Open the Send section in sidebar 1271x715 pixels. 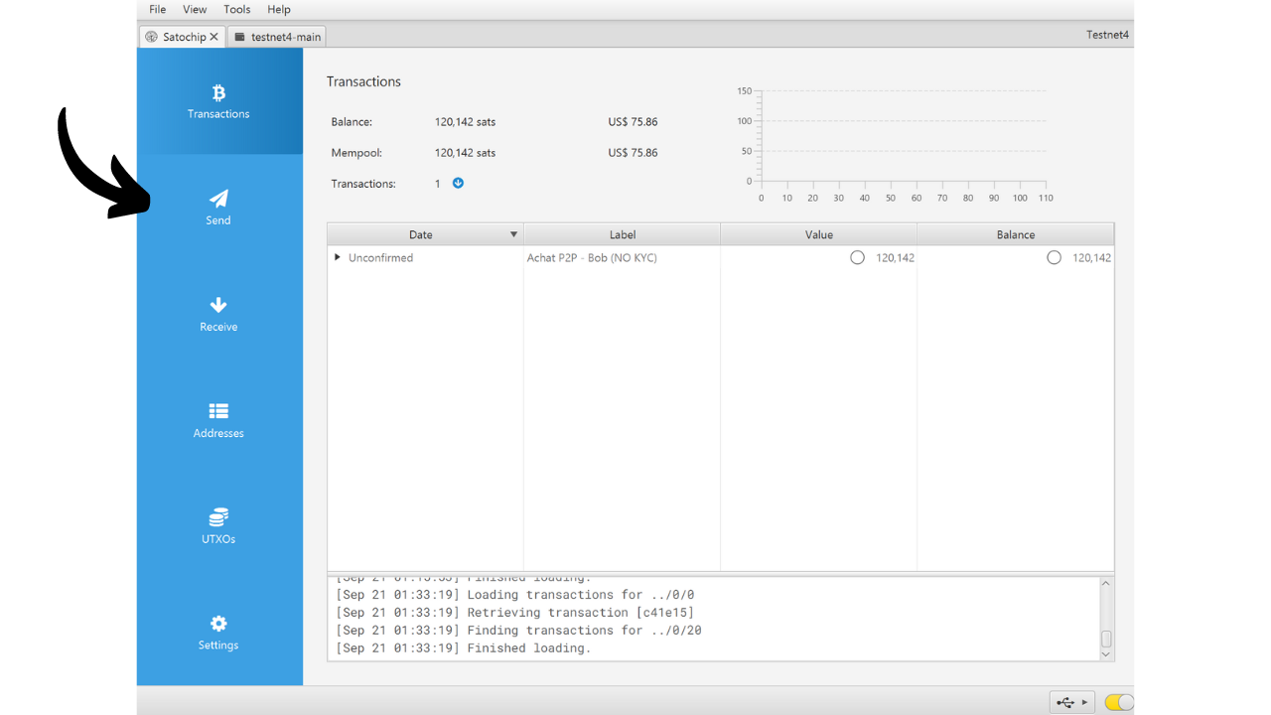(219, 208)
